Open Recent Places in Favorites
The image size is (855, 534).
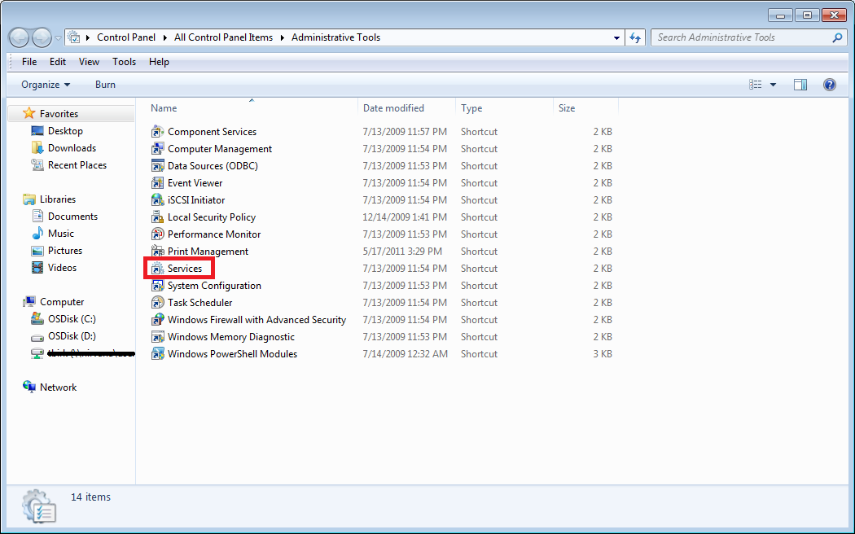77,165
